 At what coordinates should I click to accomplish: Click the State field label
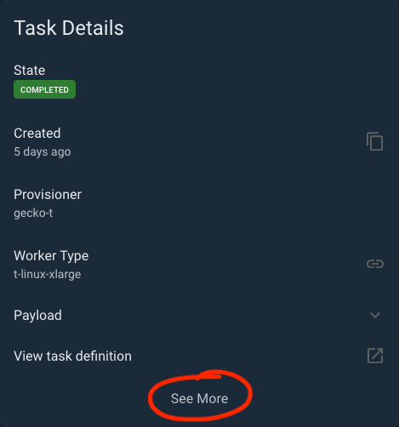pyautogui.click(x=30, y=70)
